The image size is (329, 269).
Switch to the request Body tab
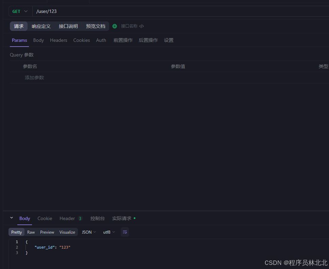pyautogui.click(x=38, y=40)
